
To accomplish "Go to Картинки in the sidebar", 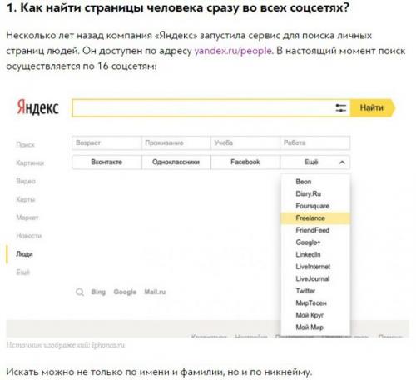I will pos(30,163).
